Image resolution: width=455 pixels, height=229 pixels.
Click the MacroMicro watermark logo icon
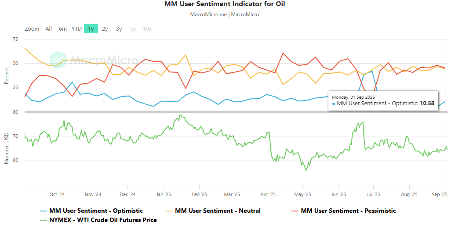click(x=58, y=60)
